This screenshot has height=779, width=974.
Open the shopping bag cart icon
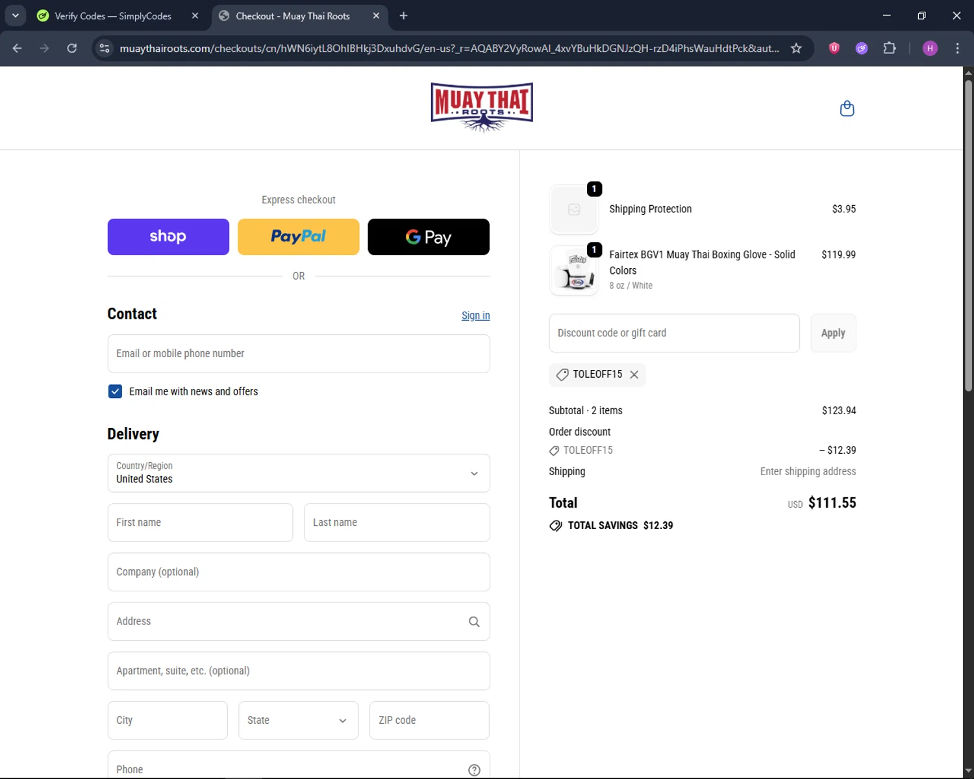(847, 108)
